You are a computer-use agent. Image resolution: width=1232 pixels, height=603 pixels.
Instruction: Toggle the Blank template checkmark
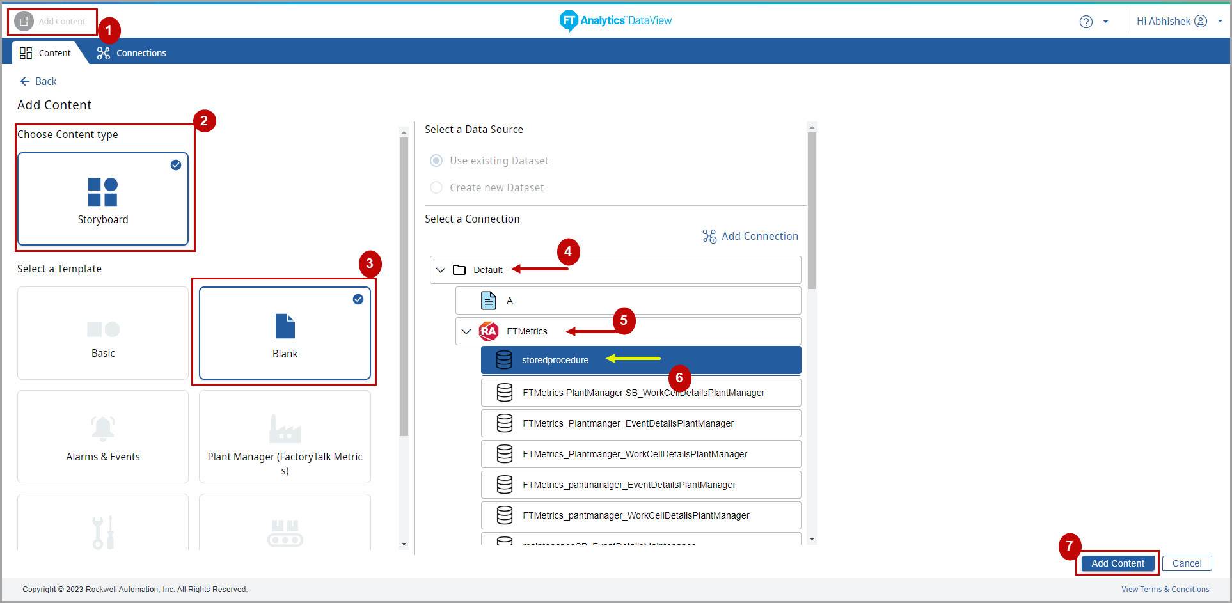[x=358, y=299]
